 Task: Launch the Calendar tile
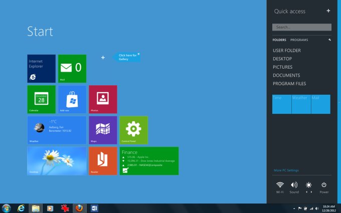tap(41, 99)
